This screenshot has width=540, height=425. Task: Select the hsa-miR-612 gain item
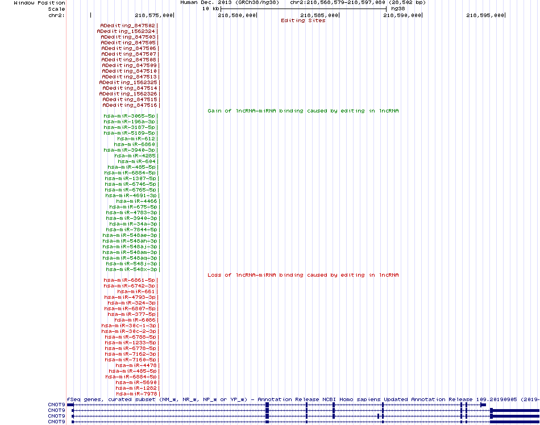136,139
